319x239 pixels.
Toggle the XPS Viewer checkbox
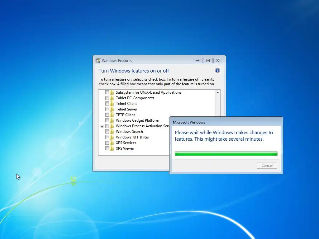(107, 148)
